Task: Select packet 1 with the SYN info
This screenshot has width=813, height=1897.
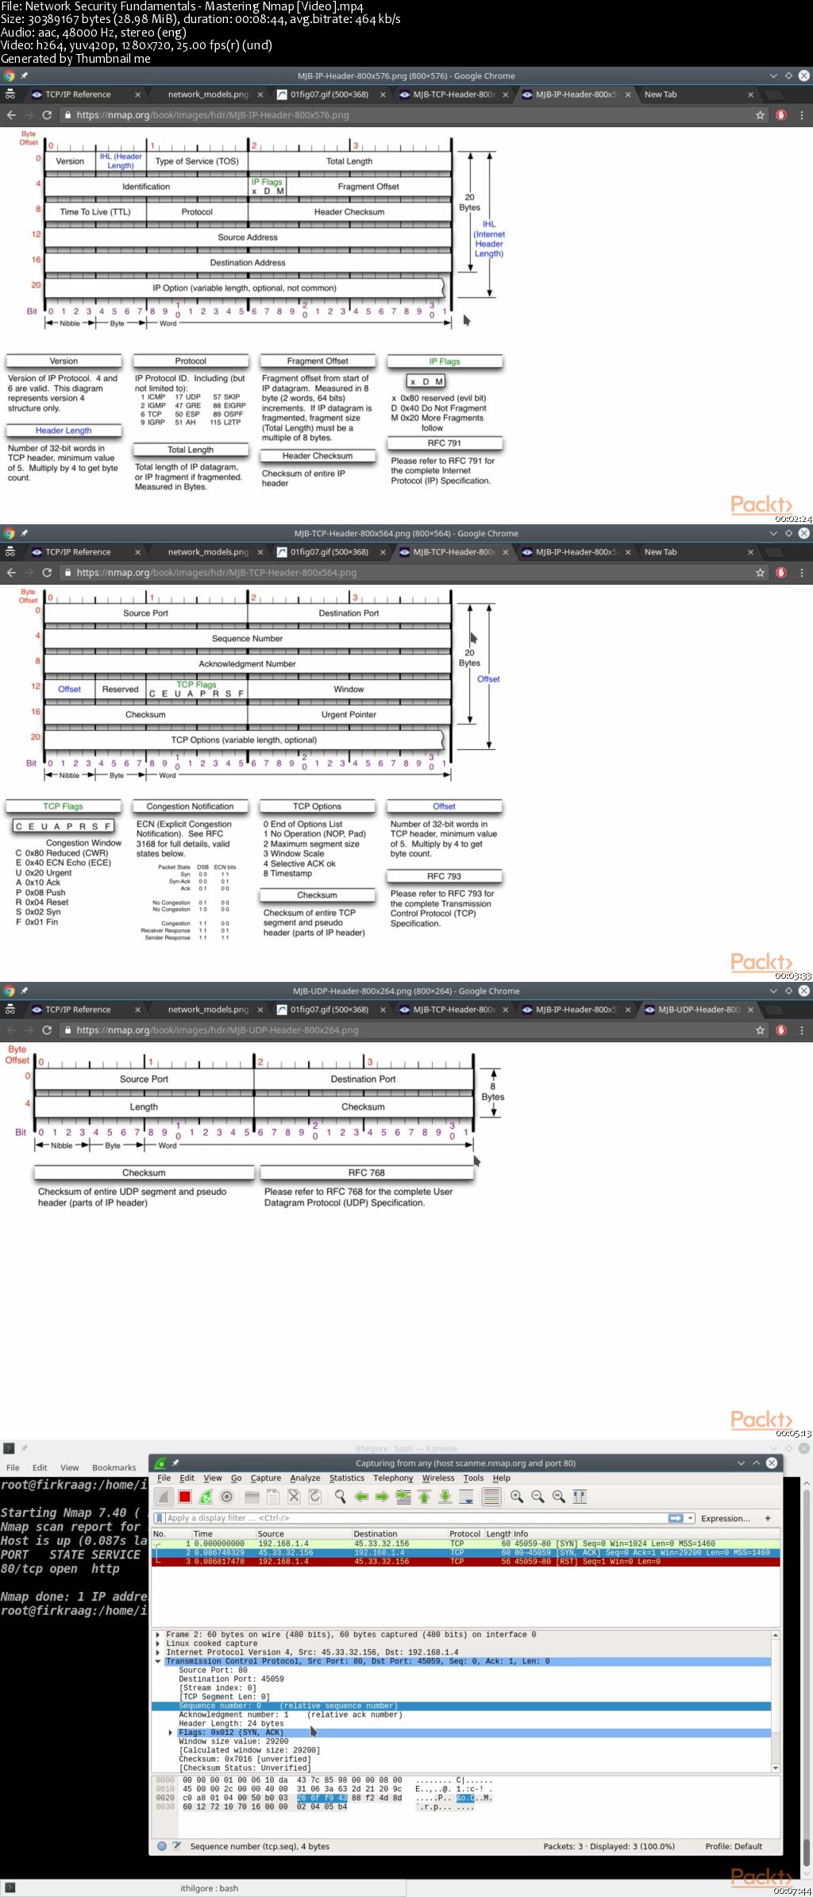Action: coord(465,1543)
